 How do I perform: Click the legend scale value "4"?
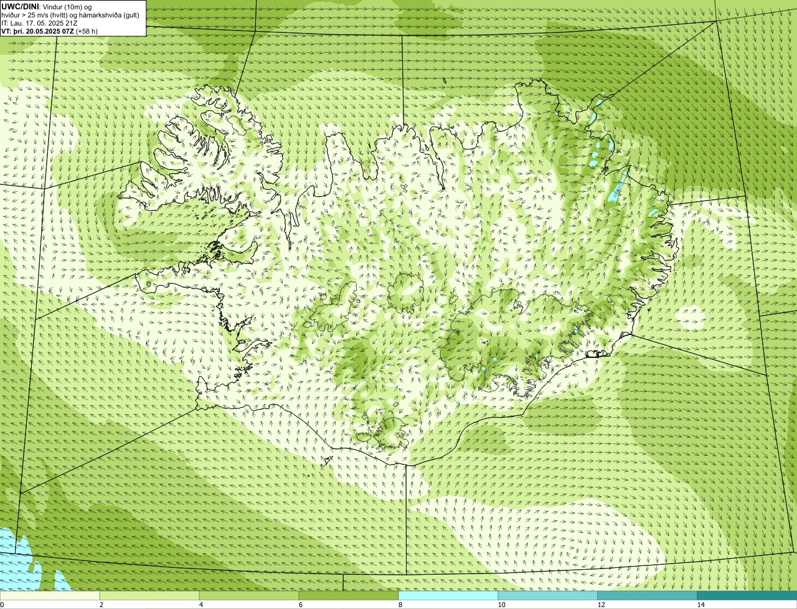coord(200,605)
